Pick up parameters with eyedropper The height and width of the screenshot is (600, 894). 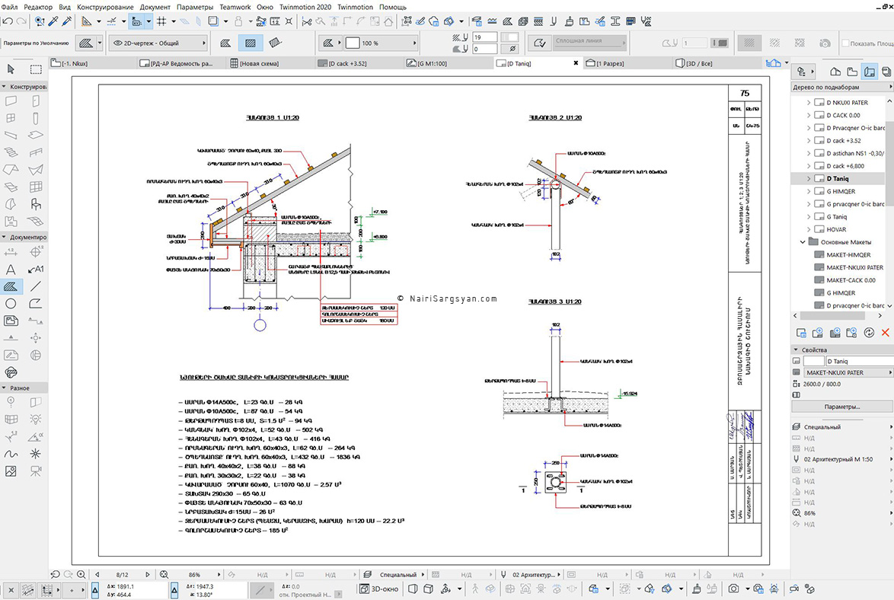click(53, 21)
